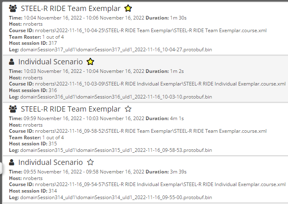Select the domainSession317 log file path
Image resolution: width=288 pixels, height=204 pixels.
(116, 50)
